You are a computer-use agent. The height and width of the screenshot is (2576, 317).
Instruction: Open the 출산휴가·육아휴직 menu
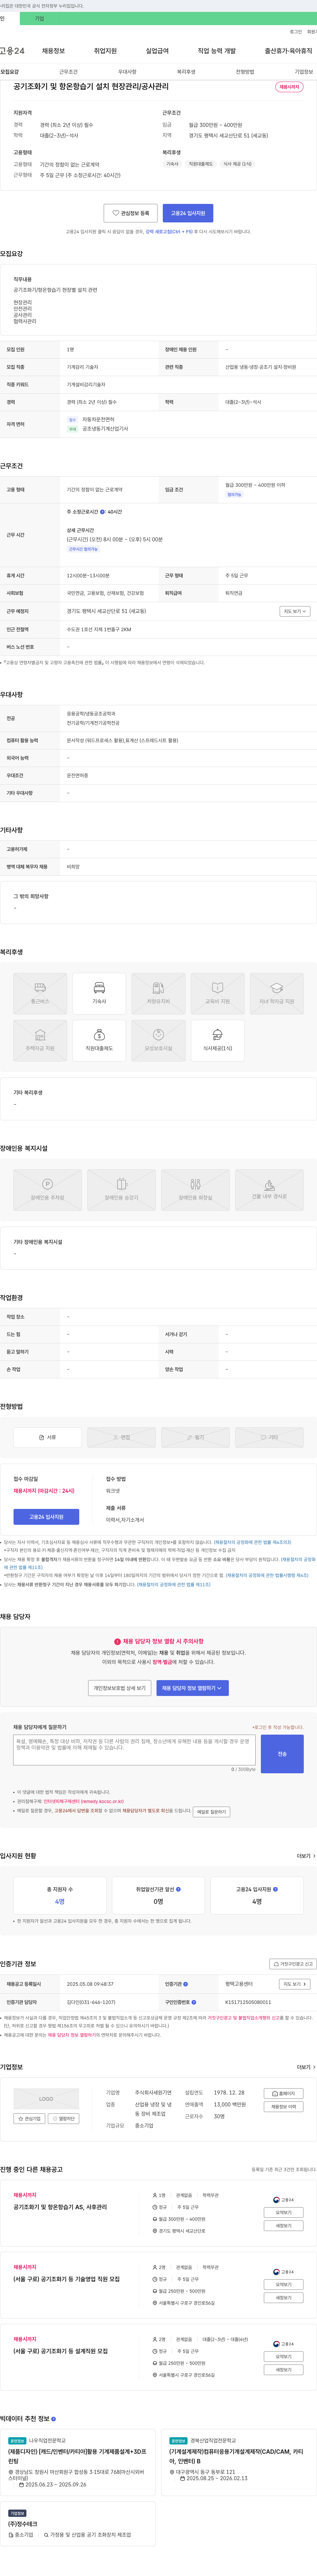pyautogui.click(x=288, y=51)
